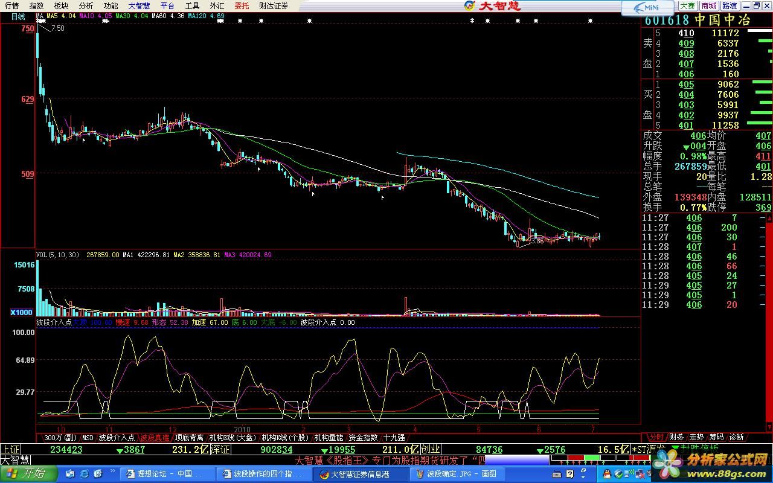The width and height of the screenshot is (773, 483).
Task: Switch to the 走势 side tab
Action: 696,437
